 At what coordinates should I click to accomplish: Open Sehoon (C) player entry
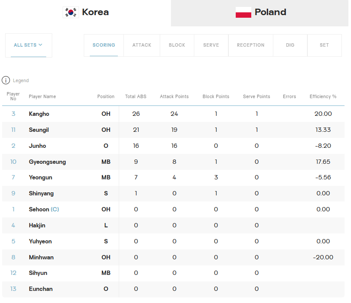pyautogui.click(x=44, y=209)
